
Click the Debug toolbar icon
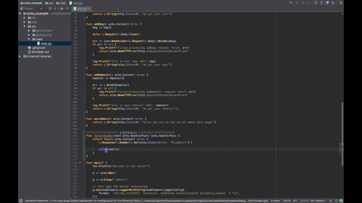[303, 3]
